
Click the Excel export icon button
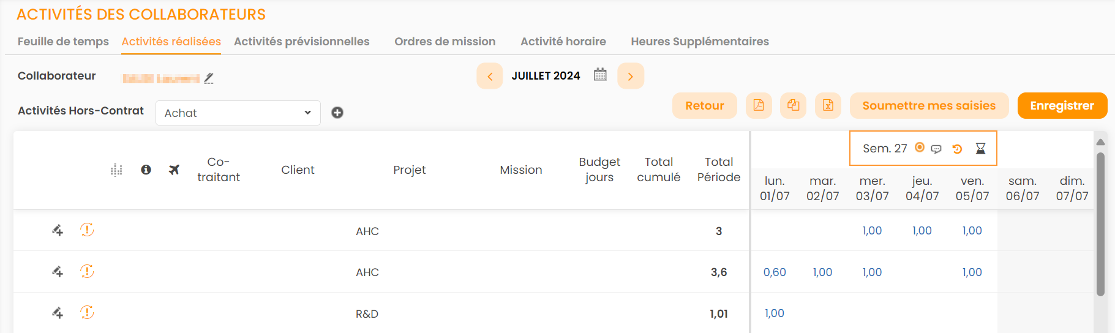828,105
